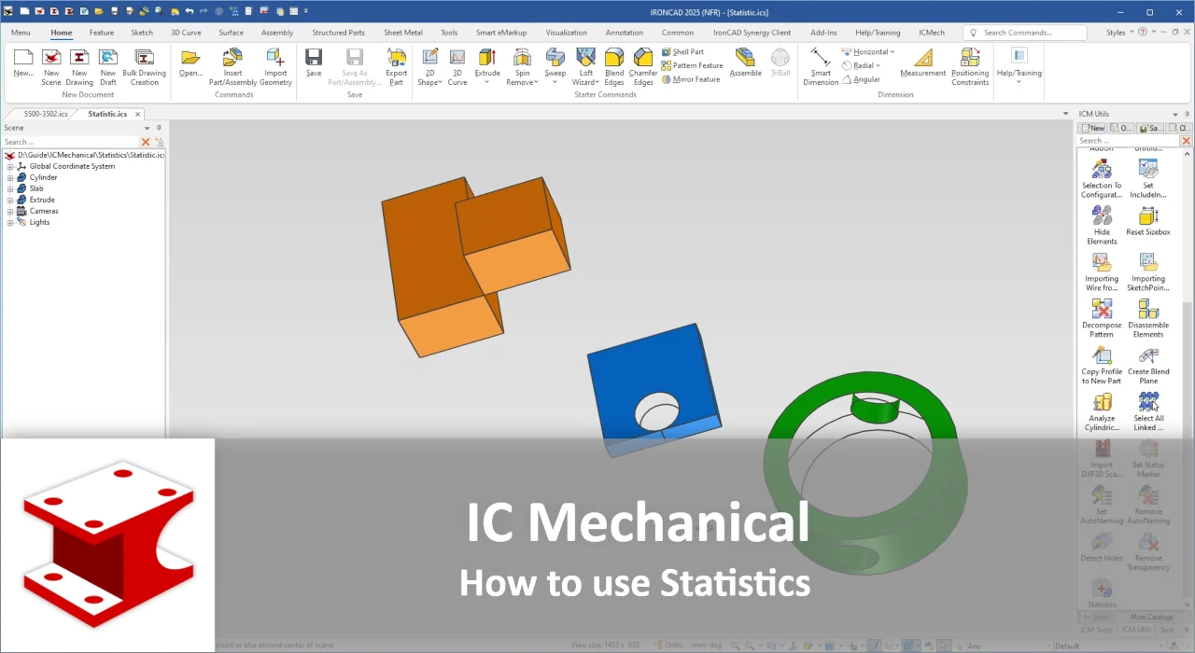Switch to the 5500-3502.ics document tab
Image resolution: width=1195 pixels, height=653 pixels.
(46, 114)
